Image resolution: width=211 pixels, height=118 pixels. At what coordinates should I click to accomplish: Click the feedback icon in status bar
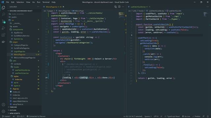pyautogui.click(x=204, y=116)
